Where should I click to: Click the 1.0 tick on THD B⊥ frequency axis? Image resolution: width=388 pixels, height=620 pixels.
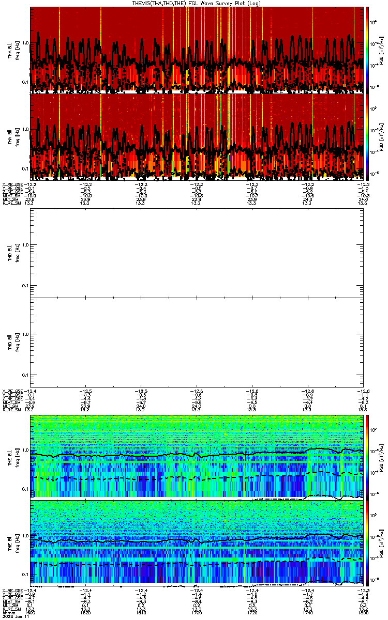tap(25, 245)
